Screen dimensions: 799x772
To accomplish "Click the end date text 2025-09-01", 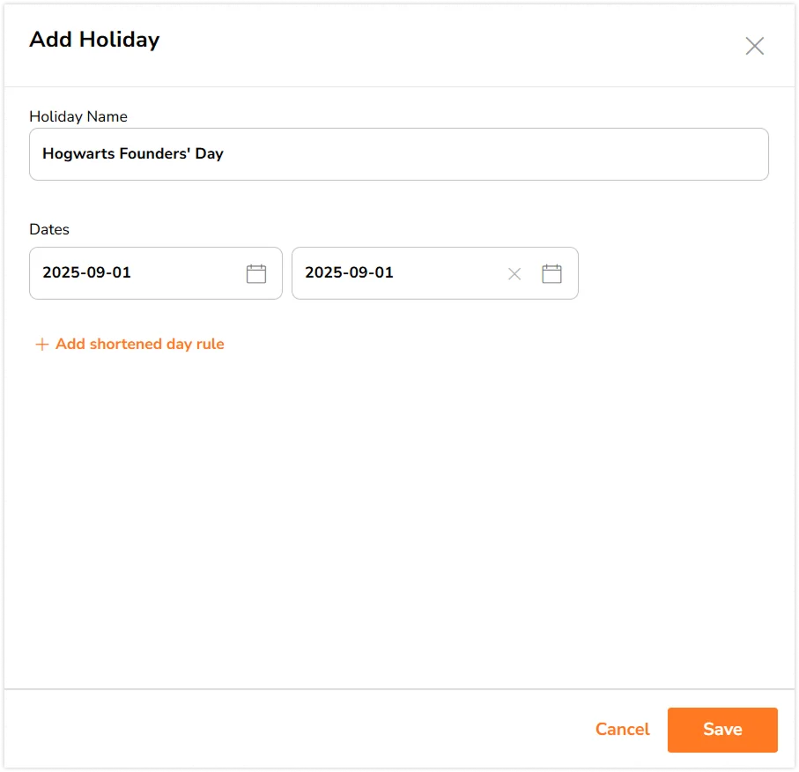I will point(349,273).
